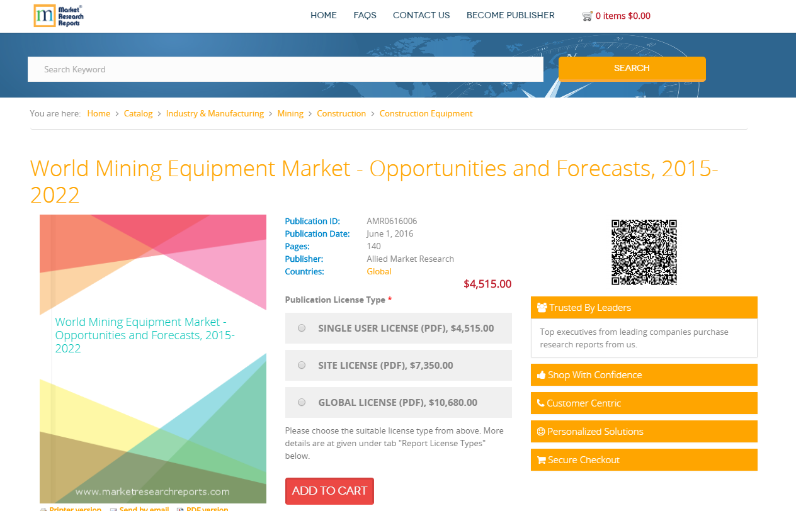
Task: Click the report cover image
Action: point(153,359)
